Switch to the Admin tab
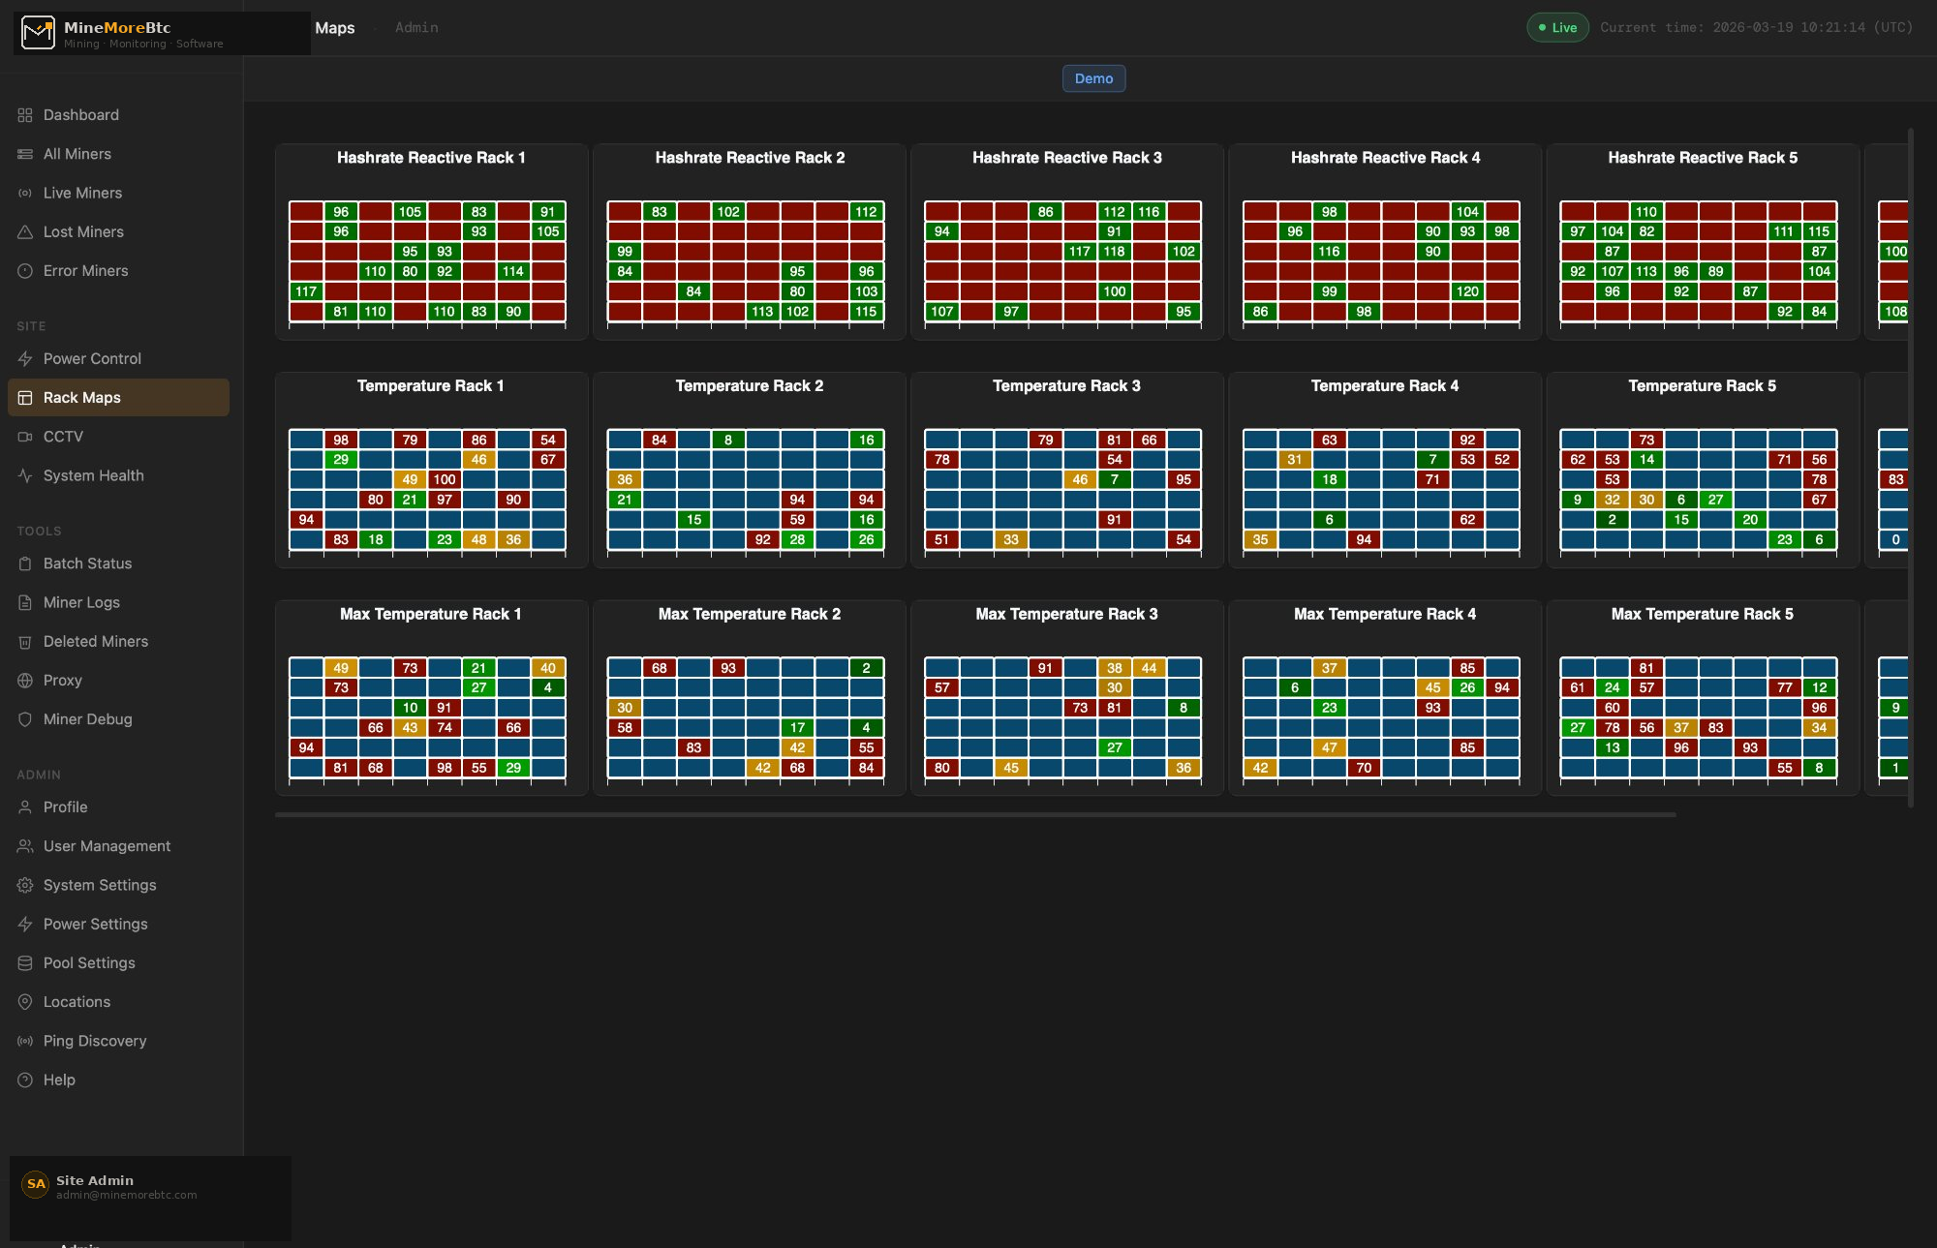1937x1248 pixels. coord(416,28)
